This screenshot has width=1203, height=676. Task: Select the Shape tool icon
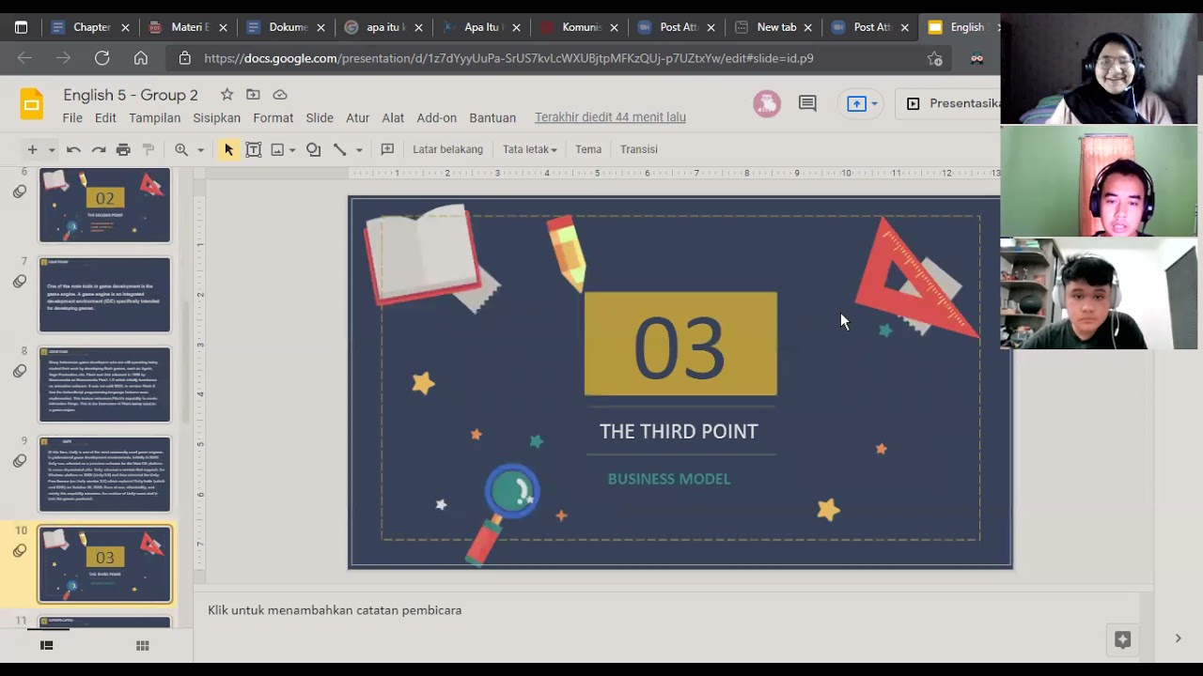(x=313, y=149)
